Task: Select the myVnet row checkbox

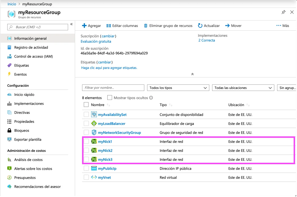Action: click(86, 177)
